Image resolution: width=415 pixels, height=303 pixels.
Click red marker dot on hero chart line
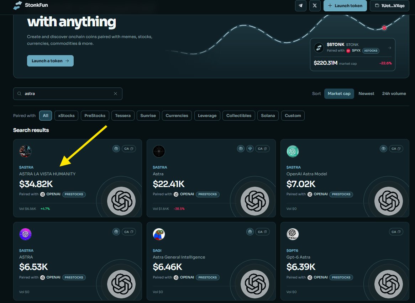tap(384, 28)
